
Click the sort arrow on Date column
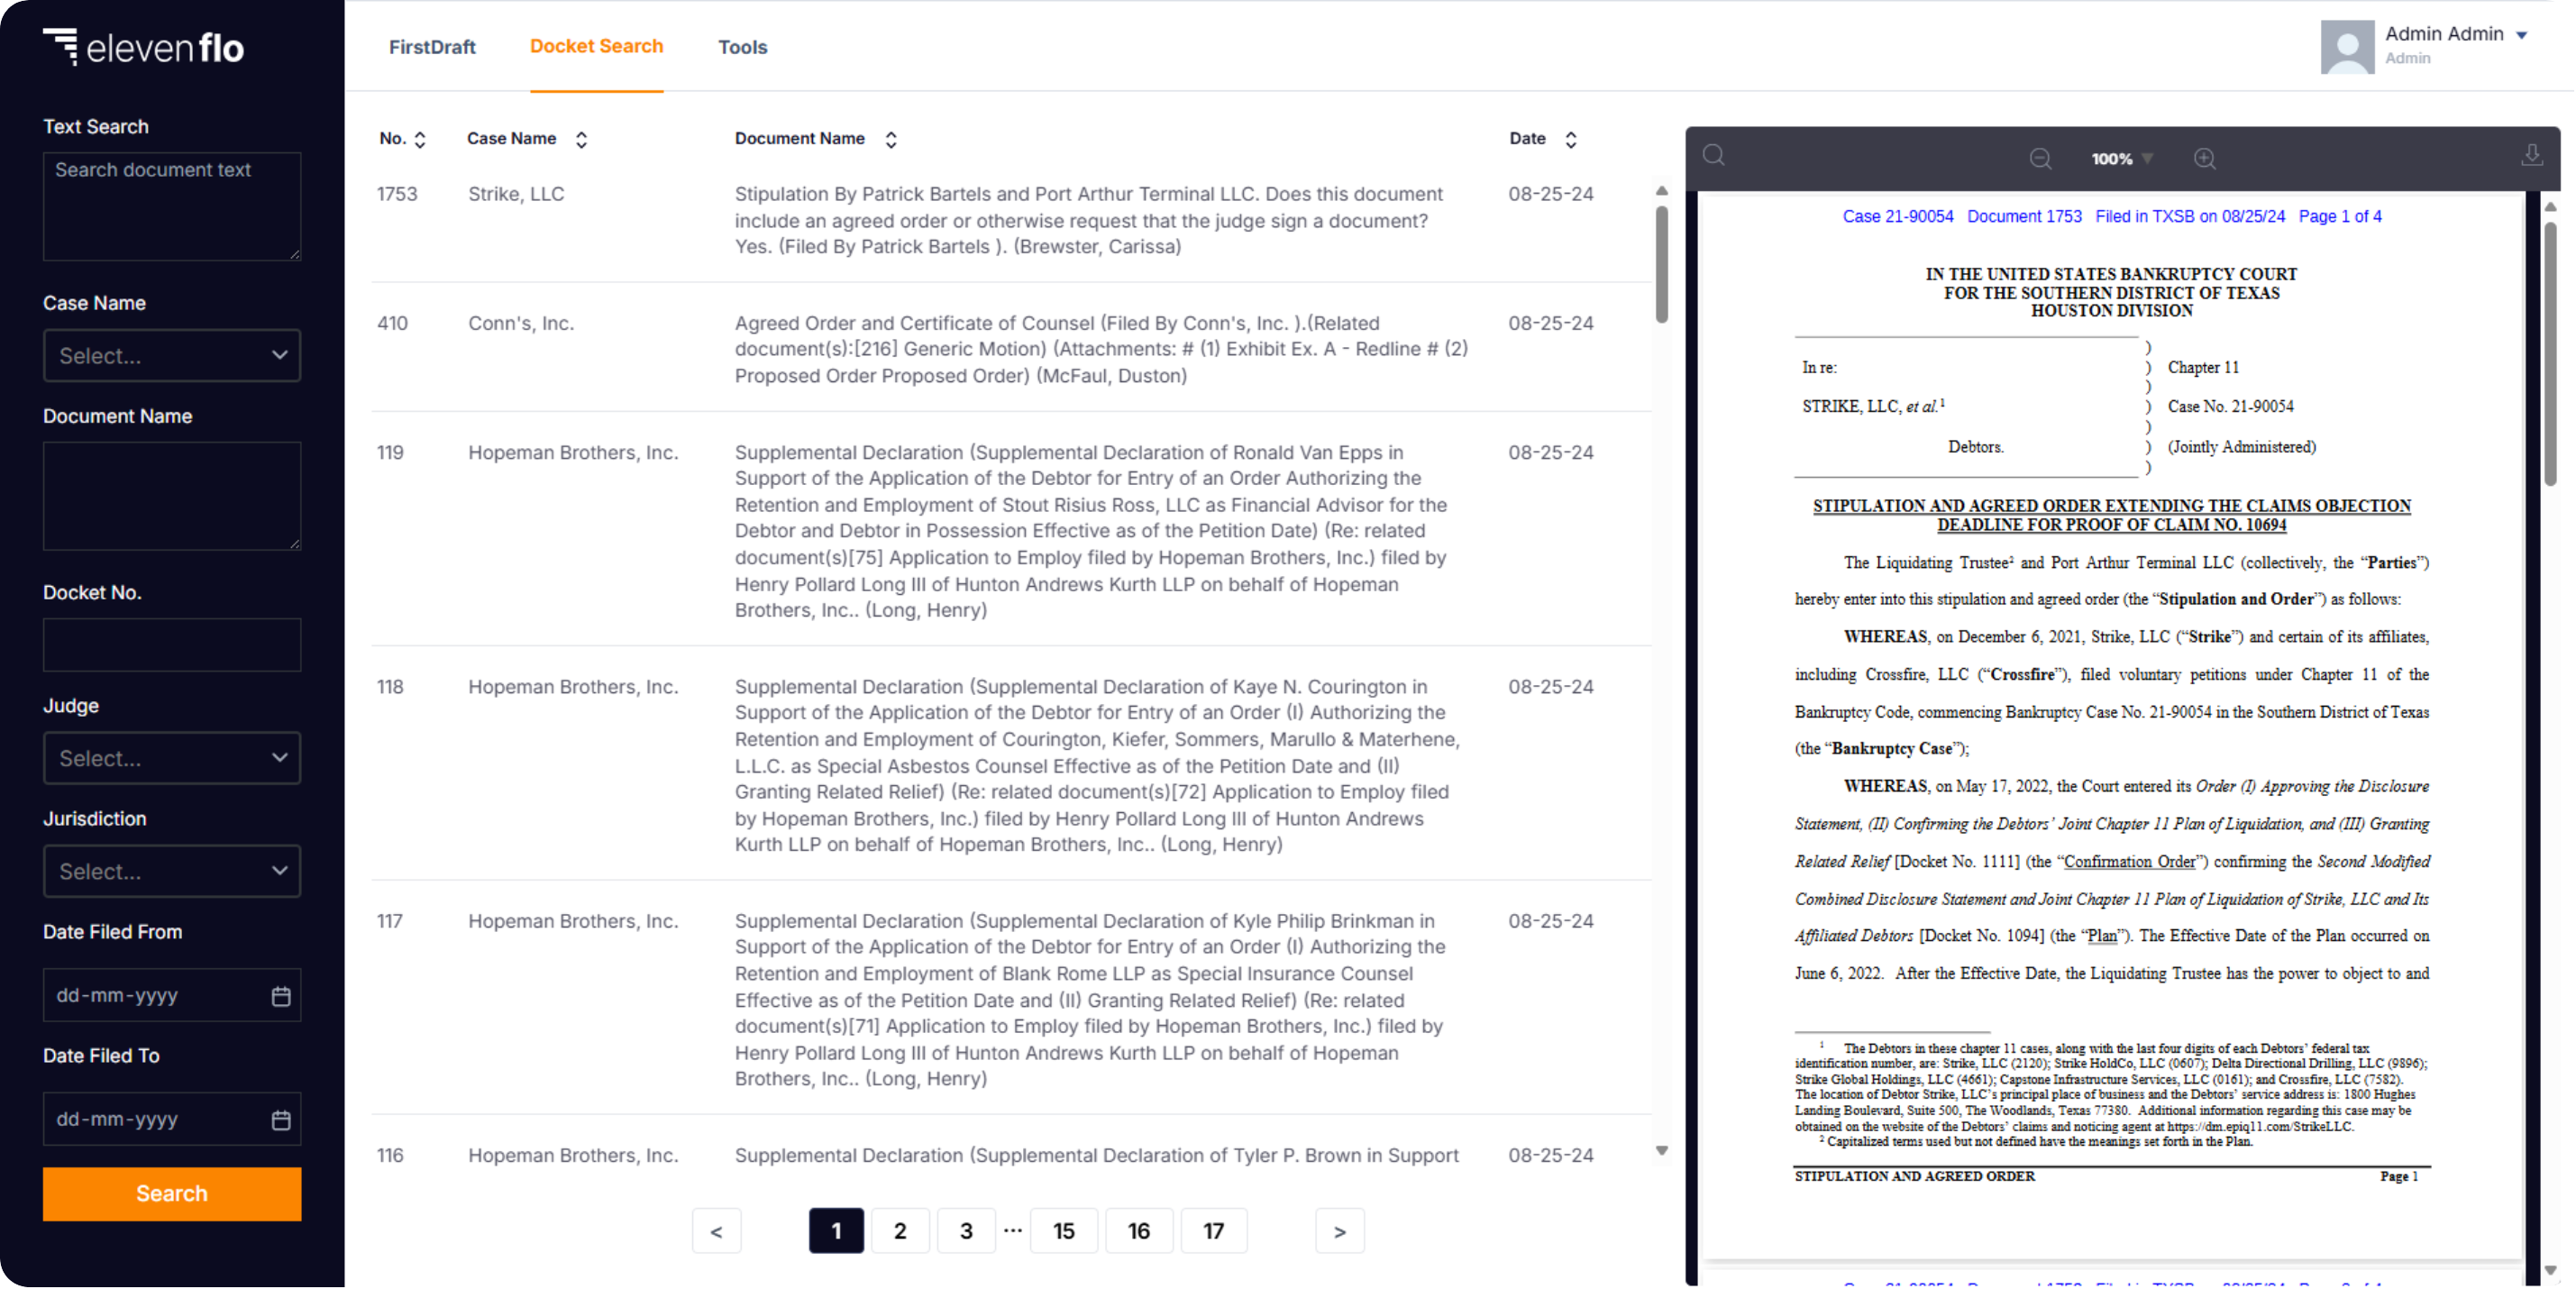tap(1568, 138)
